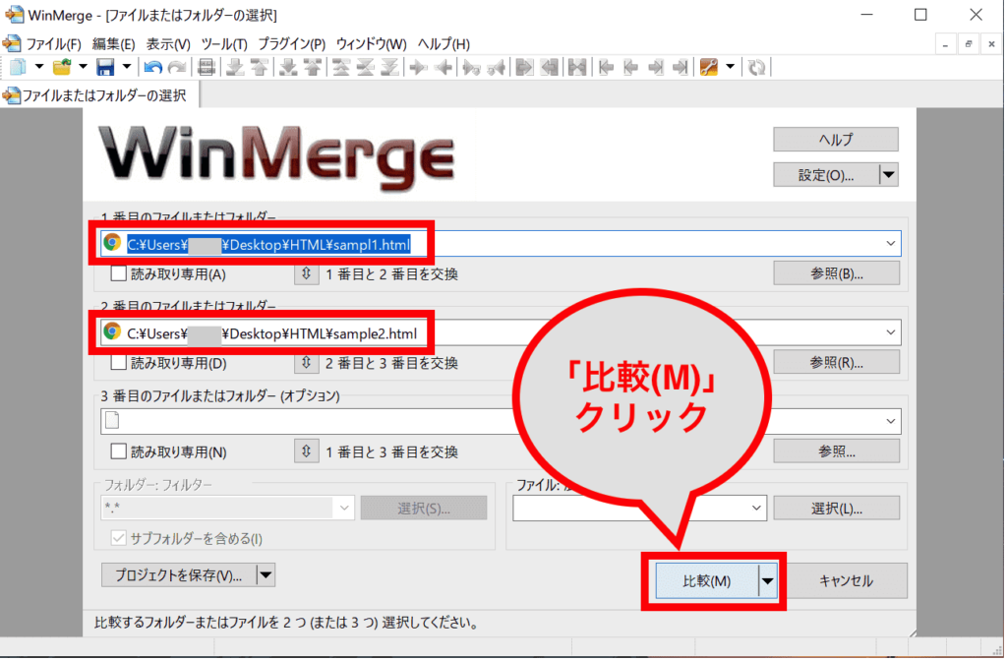Open the プラグイン(P) menu
The image size is (1007, 661).
pyautogui.click(x=291, y=44)
